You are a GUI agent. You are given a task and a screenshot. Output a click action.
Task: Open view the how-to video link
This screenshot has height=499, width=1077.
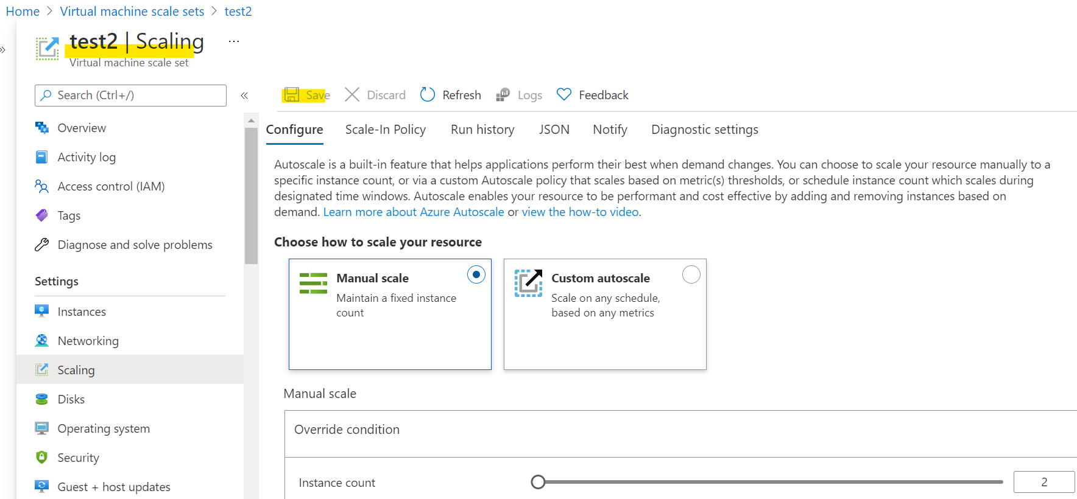pyautogui.click(x=581, y=212)
